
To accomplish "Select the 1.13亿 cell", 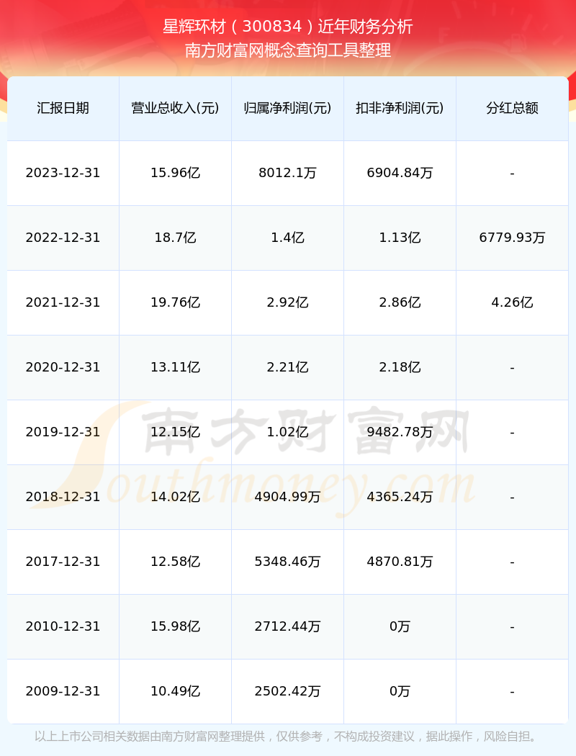I will [x=400, y=238].
